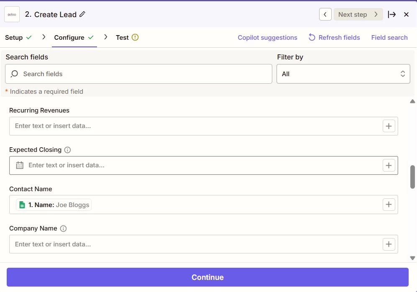Open the Configure tab
The height and width of the screenshot is (292, 417).
(x=74, y=38)
